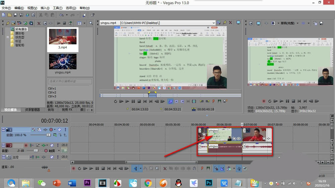
Task: Open the Views dropdown in Project Media
Action: tap(84, 23)
